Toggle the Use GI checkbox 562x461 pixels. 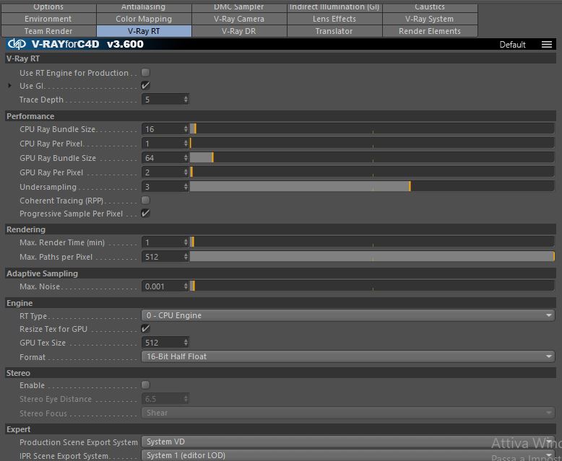coord(145,86)
